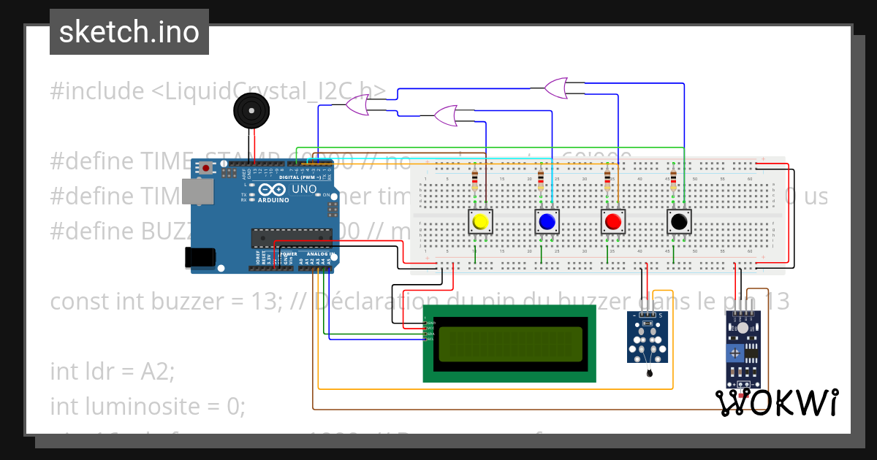Select the sketch.ino tab
The height and width of the screenshot is (460, 877).
[x=129, y=31]
